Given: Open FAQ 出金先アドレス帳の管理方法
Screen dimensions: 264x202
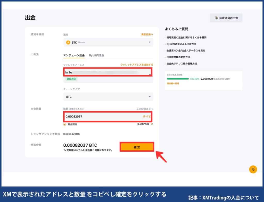Looking at the screenshot, I should click(x=182, y=64).
